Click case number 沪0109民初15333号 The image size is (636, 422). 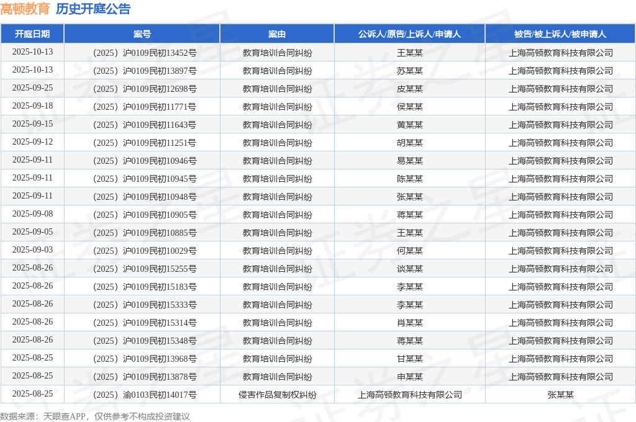160,305
